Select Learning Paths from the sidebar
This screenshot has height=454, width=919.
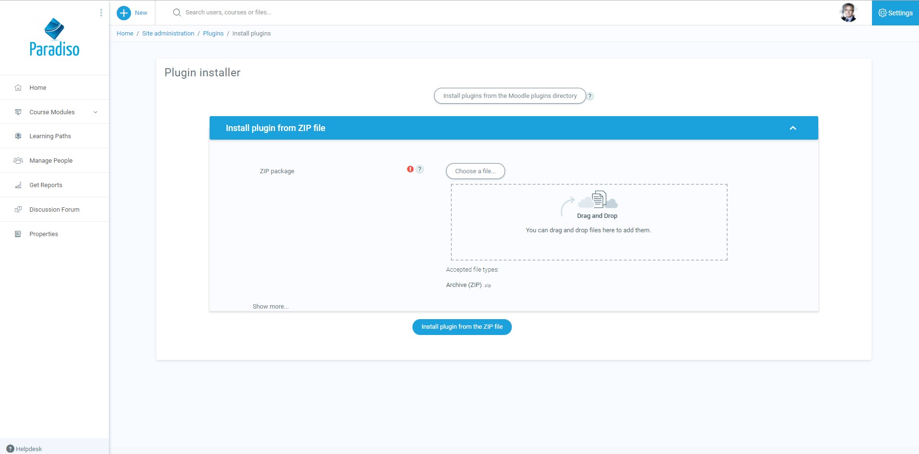50,136
